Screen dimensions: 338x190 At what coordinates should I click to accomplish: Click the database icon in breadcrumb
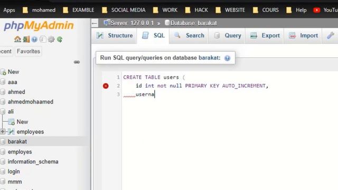pos(167,23)
